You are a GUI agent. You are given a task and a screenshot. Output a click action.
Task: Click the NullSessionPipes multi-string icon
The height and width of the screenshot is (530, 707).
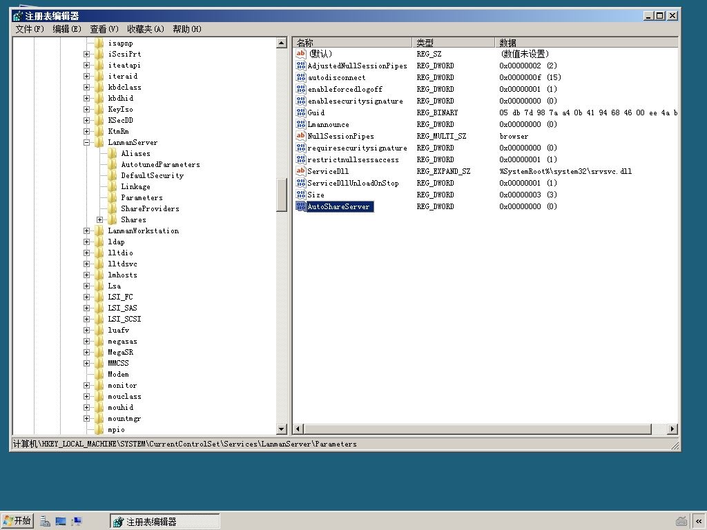(x=301, y=136)
